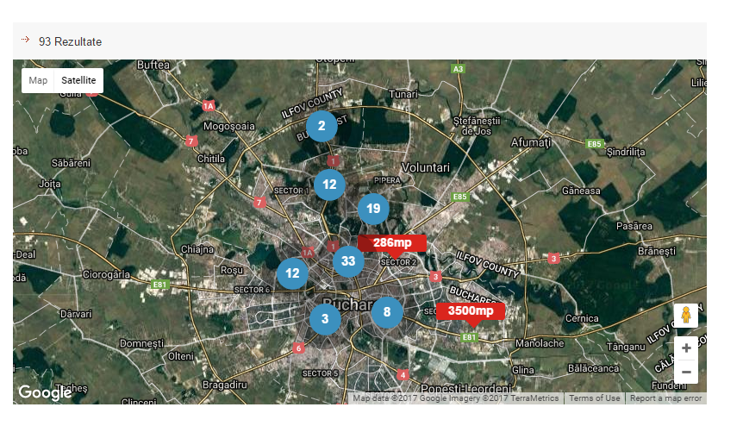Viewport: 743px width, 426px height.
Task: Click the Joița map label
Action: [x=50, y=184]
